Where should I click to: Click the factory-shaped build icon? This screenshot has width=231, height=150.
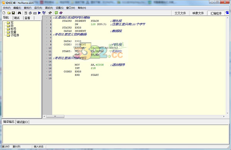(35, 13)
